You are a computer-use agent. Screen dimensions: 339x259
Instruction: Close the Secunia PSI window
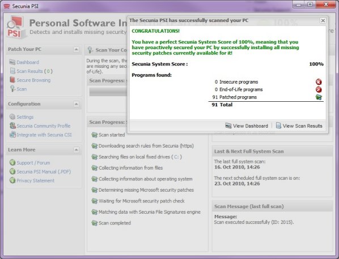326,5
